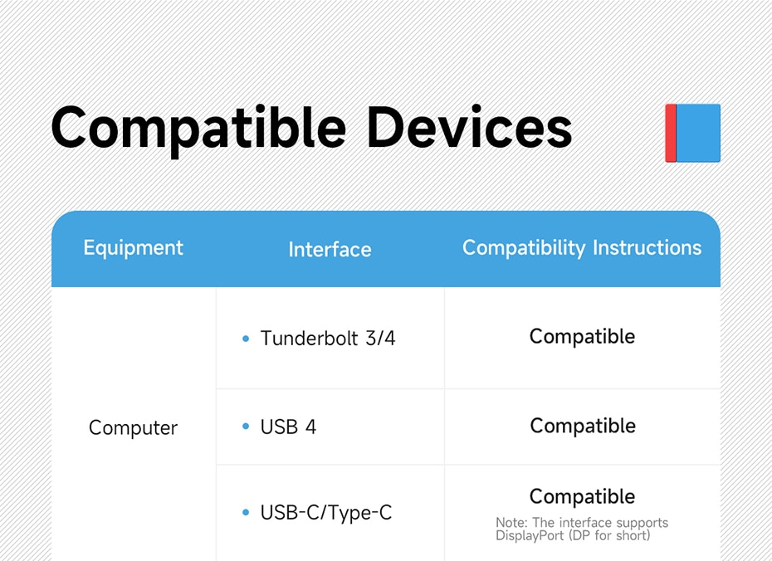Click Compatible in the USB-C/Type-C row
The height and width of the screenshot is (561, 772).
point(582,497)
